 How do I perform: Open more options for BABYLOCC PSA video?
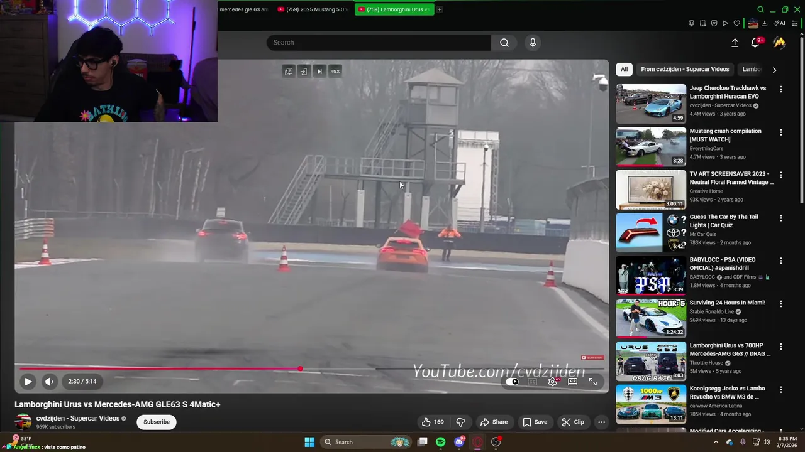click(781, 261)
